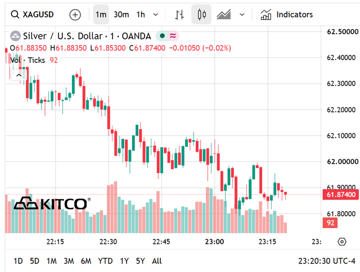Open XAGUSD symbol search
The image size is (360, 272).
[x=33, y=15]
